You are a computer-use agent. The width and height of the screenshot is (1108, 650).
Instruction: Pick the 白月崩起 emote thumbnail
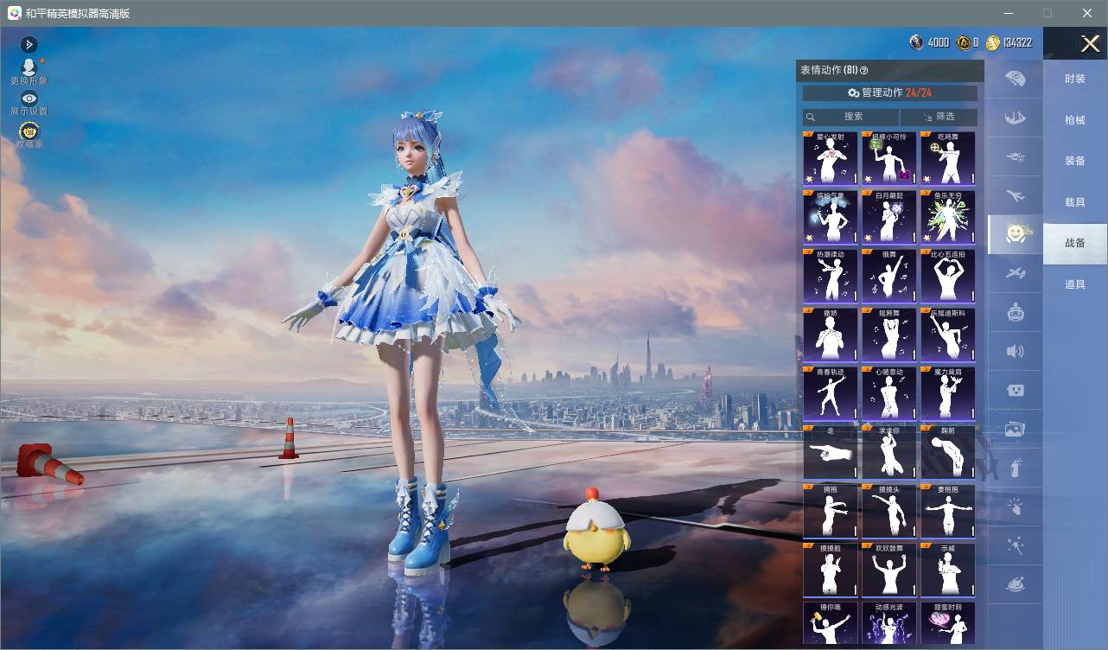click(889, 217)
